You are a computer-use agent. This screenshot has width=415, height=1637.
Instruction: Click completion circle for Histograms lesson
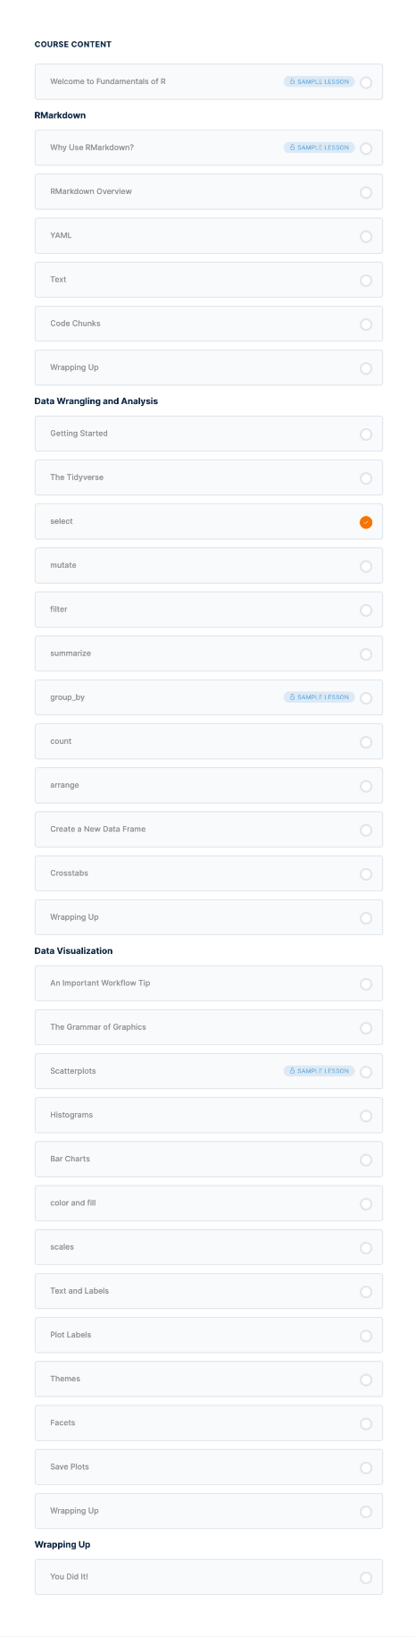click(x=366, y=1116)
